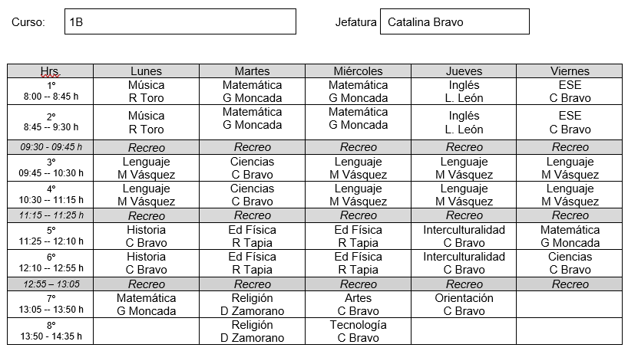Select the 1° 8:00 -- 8:45 h time cell
This screenshot has width=628, height=351.
pyautogui.click(x=51, y=91)
